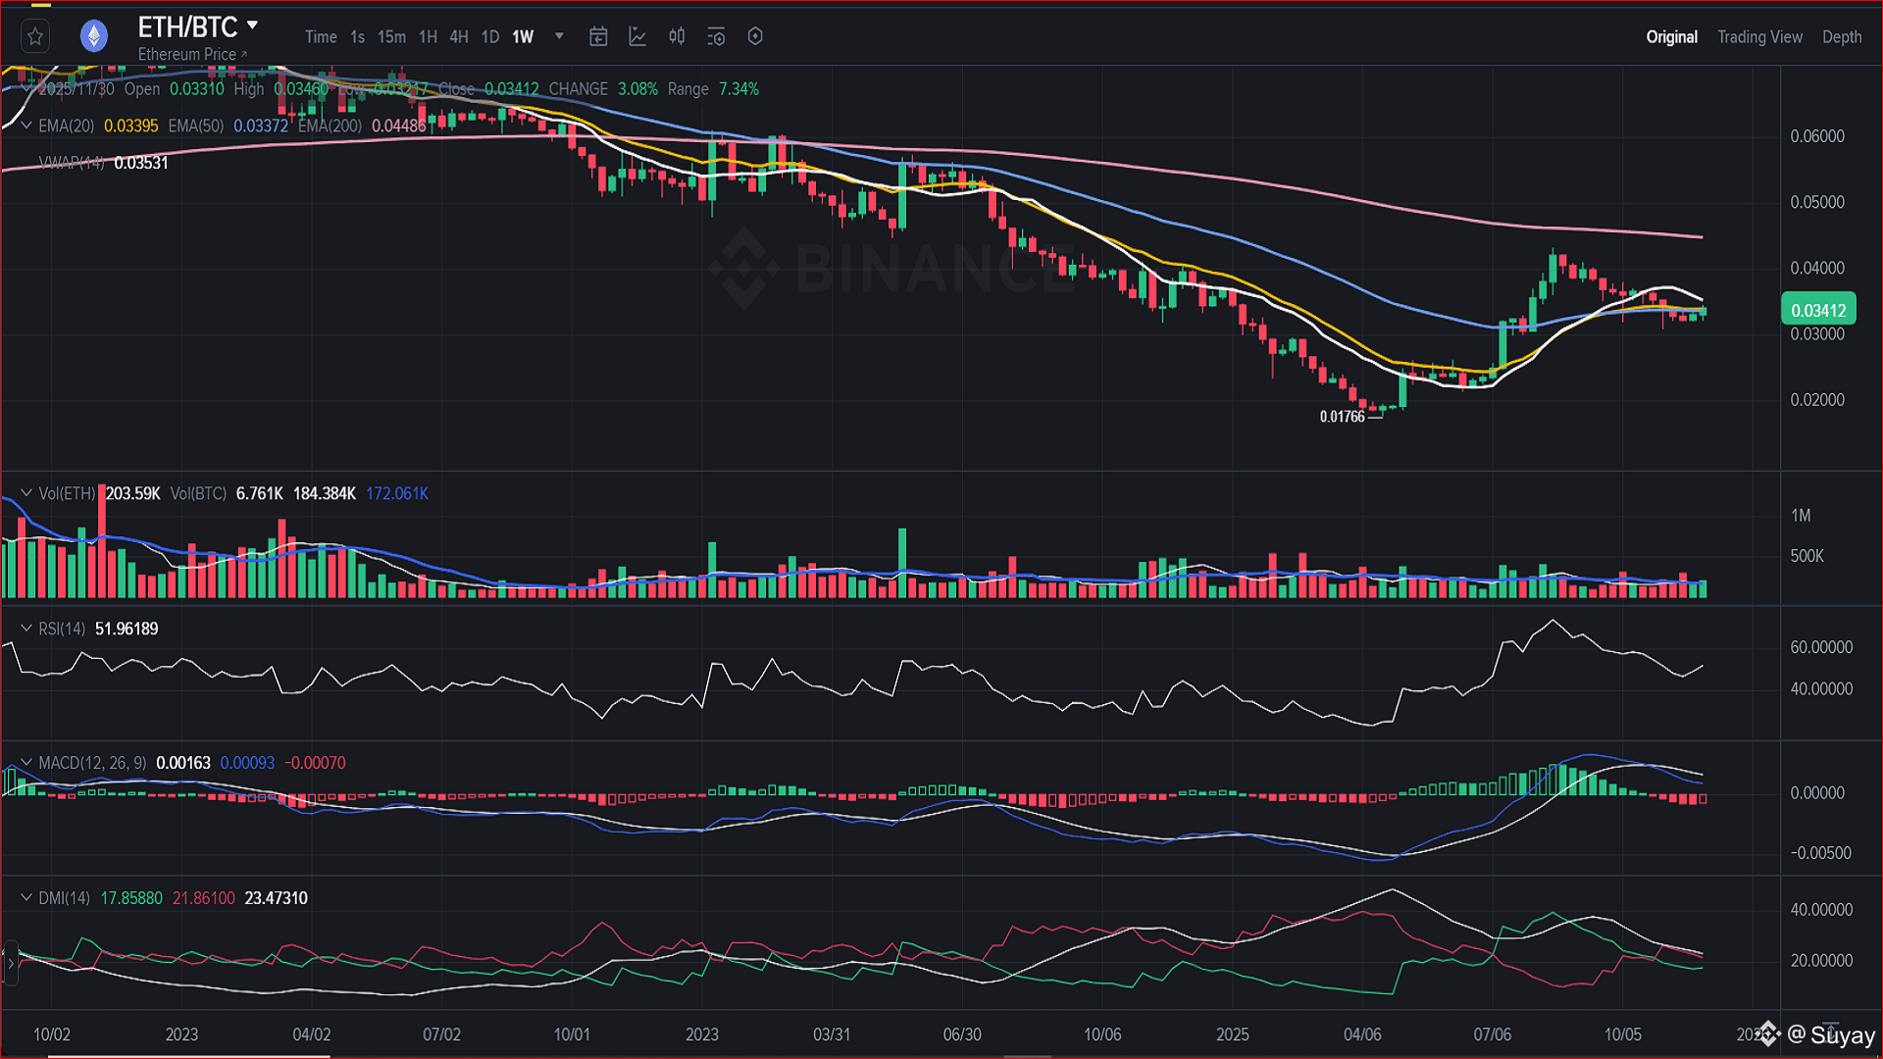The height and width of the screenshot is (1059, 1883).
Task: Toggle the MACD(12, 26, 9) legend chevron
Action: coord(26,763)
